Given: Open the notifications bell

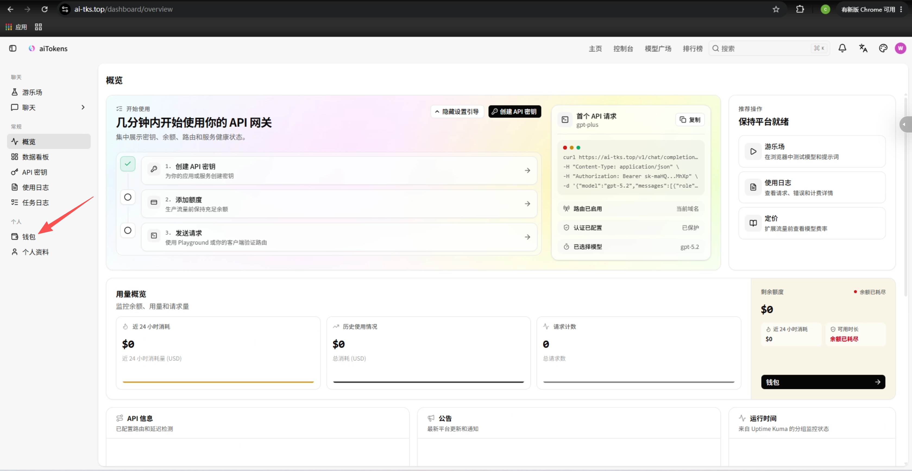Looking at the screenshot, I should (842, 48).
